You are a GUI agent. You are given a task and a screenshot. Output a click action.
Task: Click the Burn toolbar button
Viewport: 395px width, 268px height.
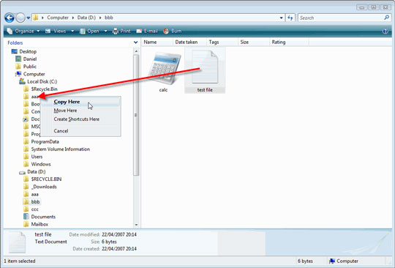173,31
